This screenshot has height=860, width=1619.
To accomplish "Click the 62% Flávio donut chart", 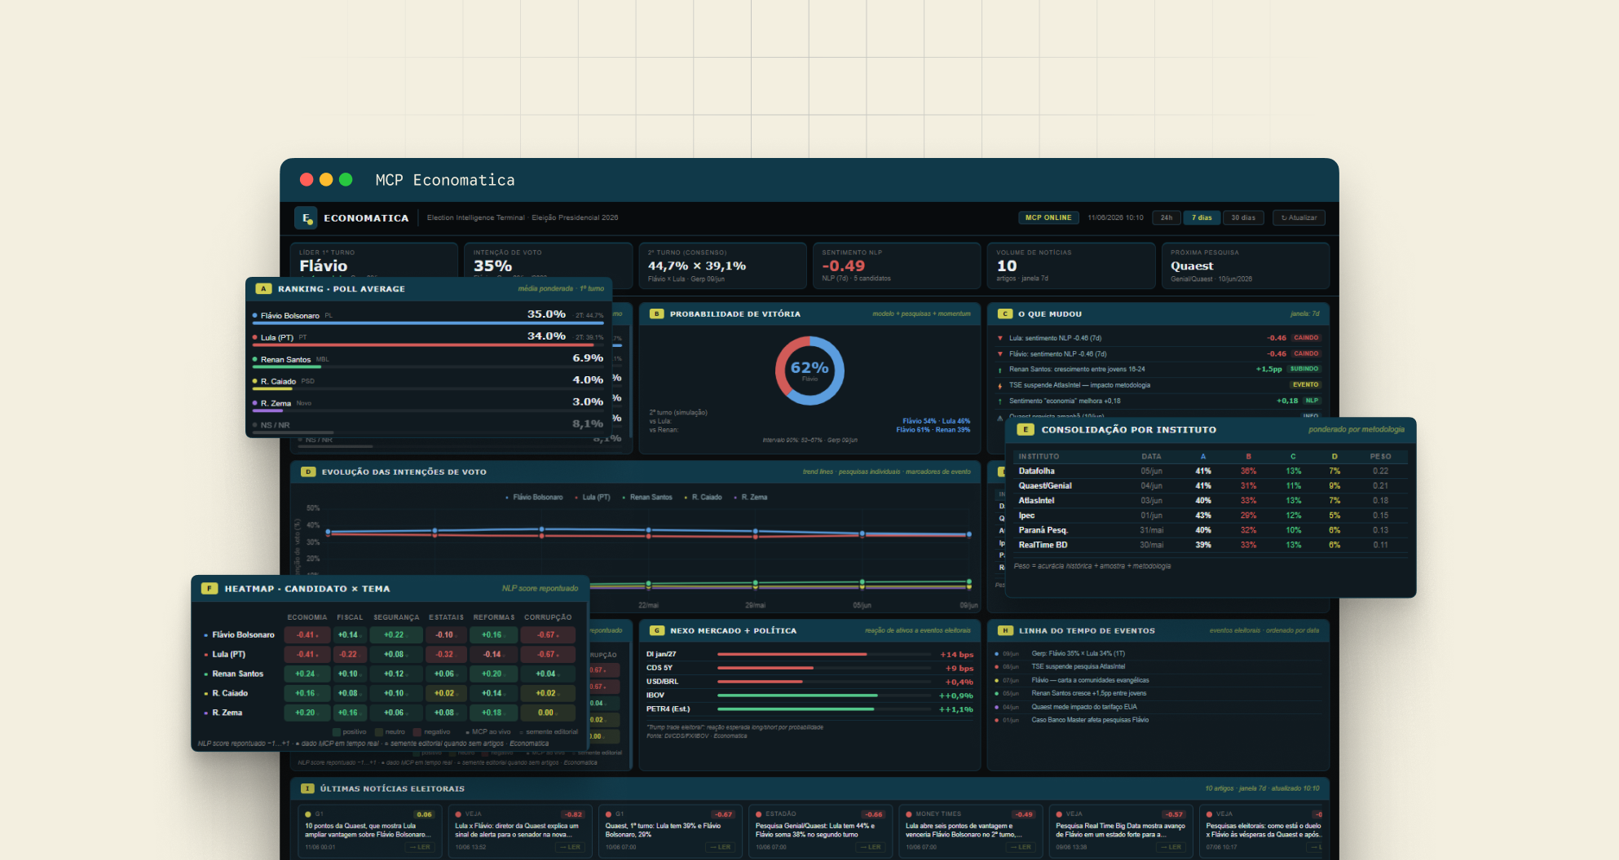I will (x=809, y=371).
